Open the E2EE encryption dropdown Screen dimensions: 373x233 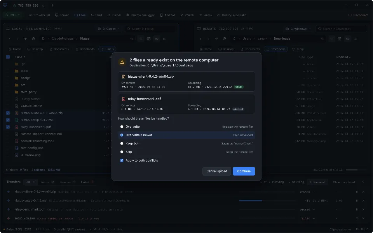coord(13,15)
